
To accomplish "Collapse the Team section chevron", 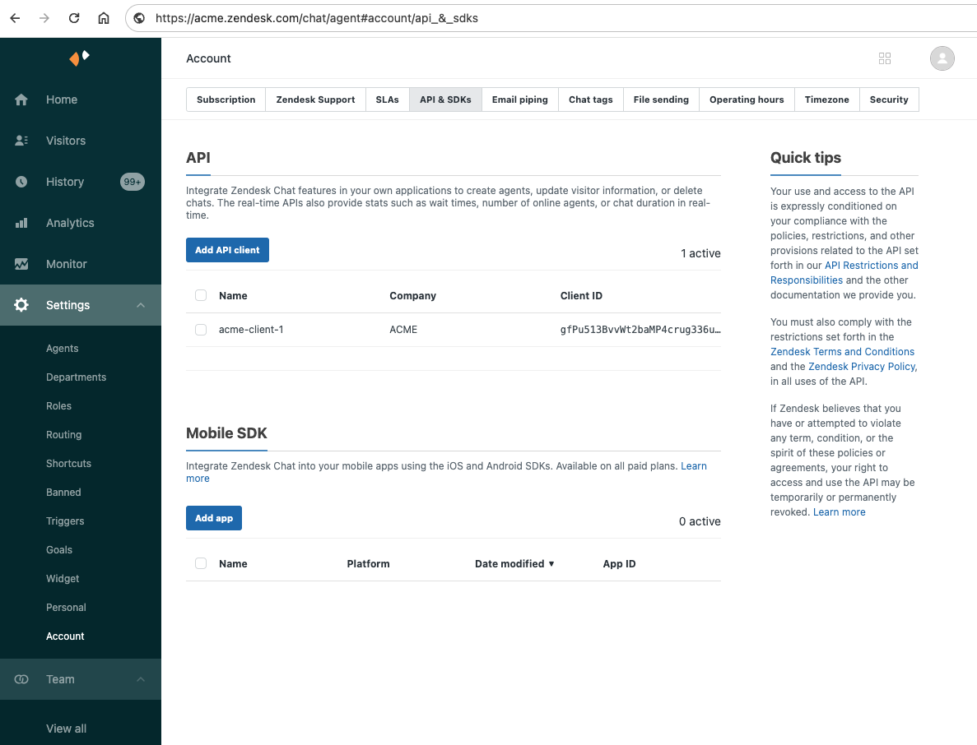I will coord(141,679).
